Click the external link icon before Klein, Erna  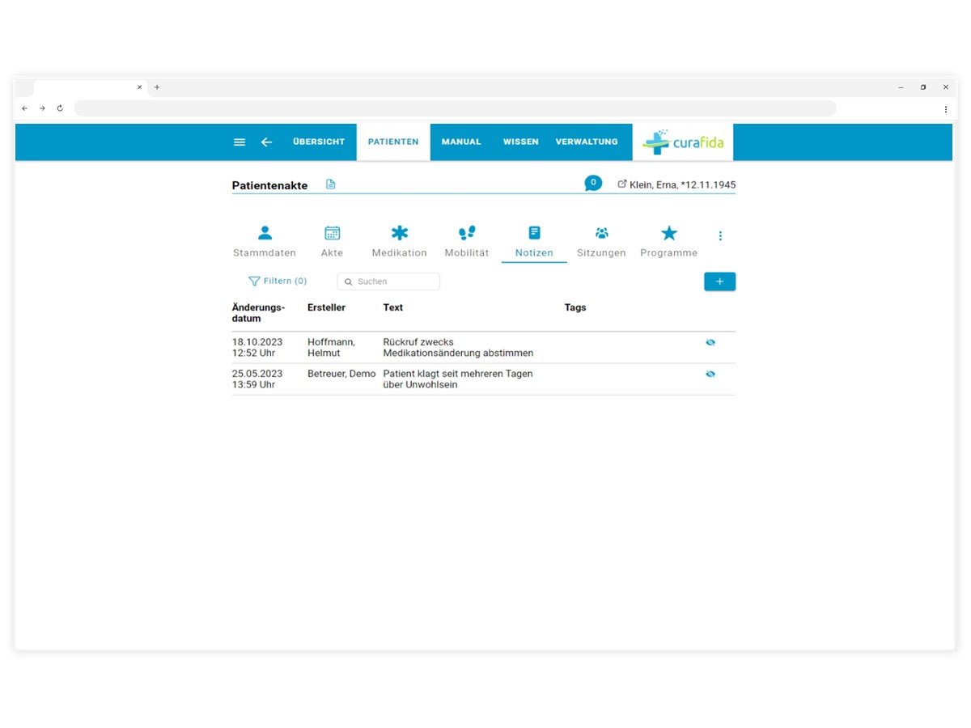[x=622, y=184]
